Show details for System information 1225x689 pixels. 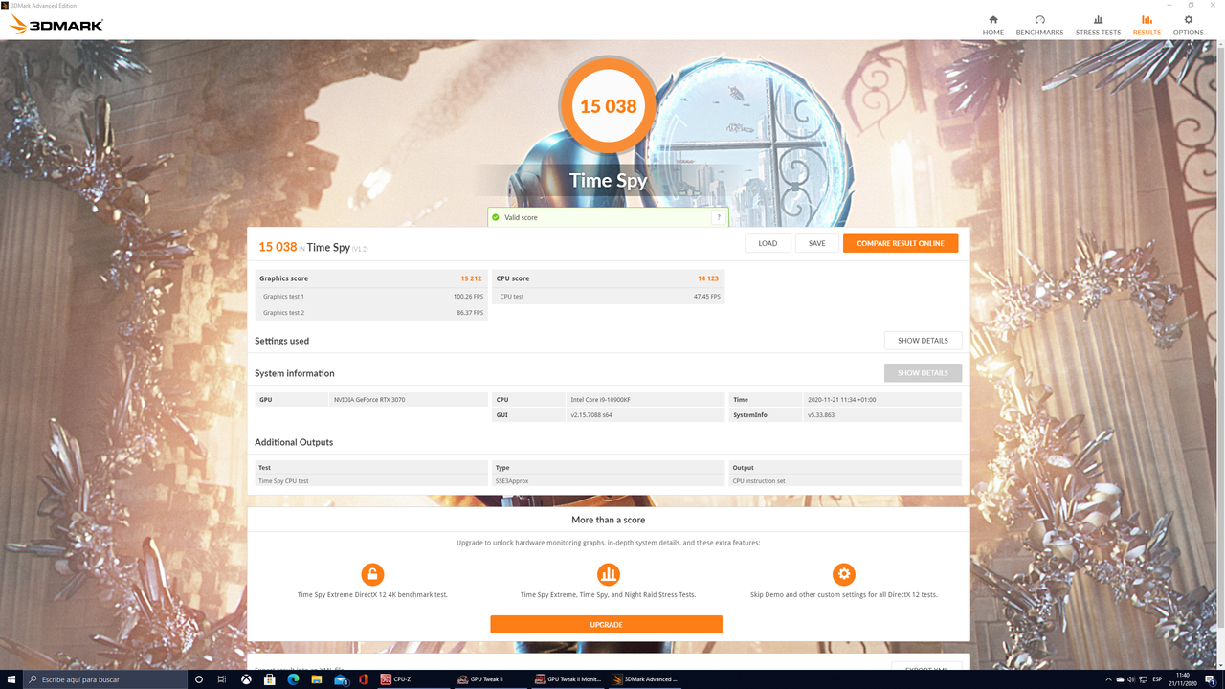923,373
